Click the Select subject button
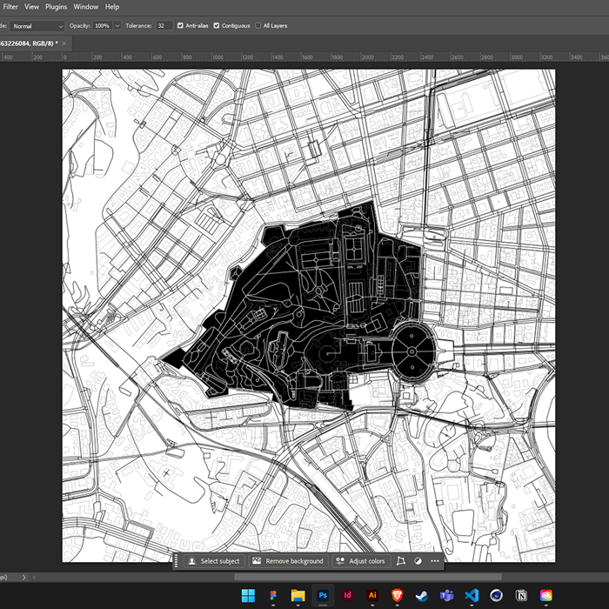 [x=214, y=561]
